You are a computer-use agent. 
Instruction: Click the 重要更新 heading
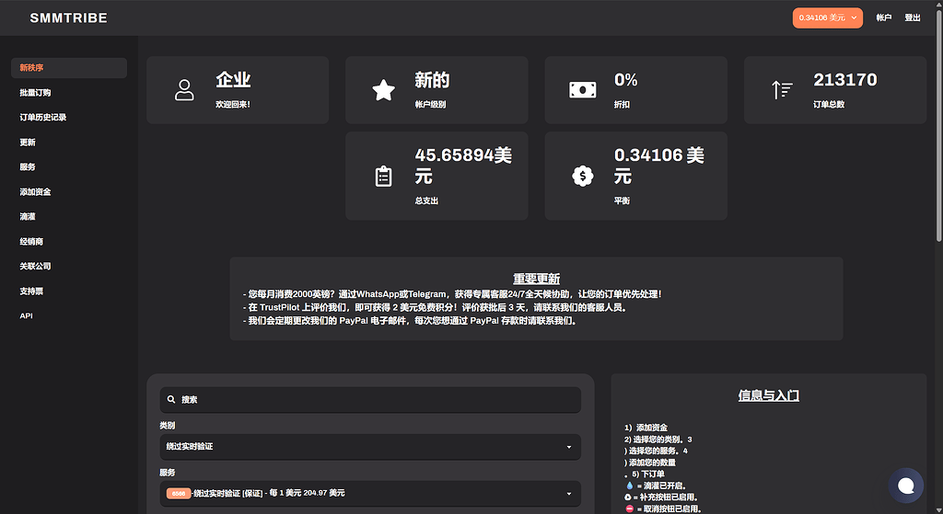click(x=537, y=279)
